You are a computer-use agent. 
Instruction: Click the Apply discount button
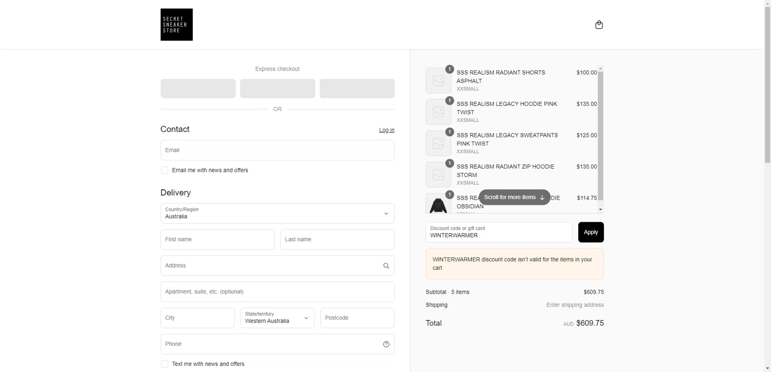591,232
